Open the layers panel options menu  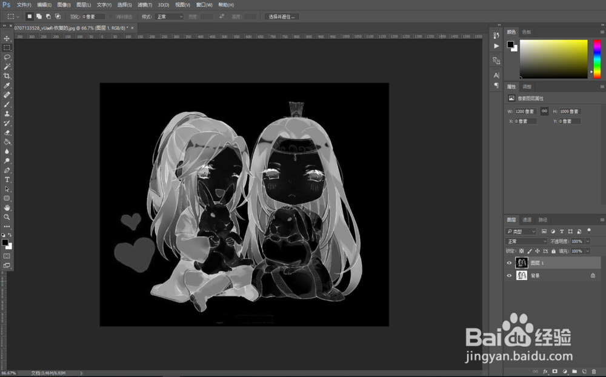tap(602, 219)
